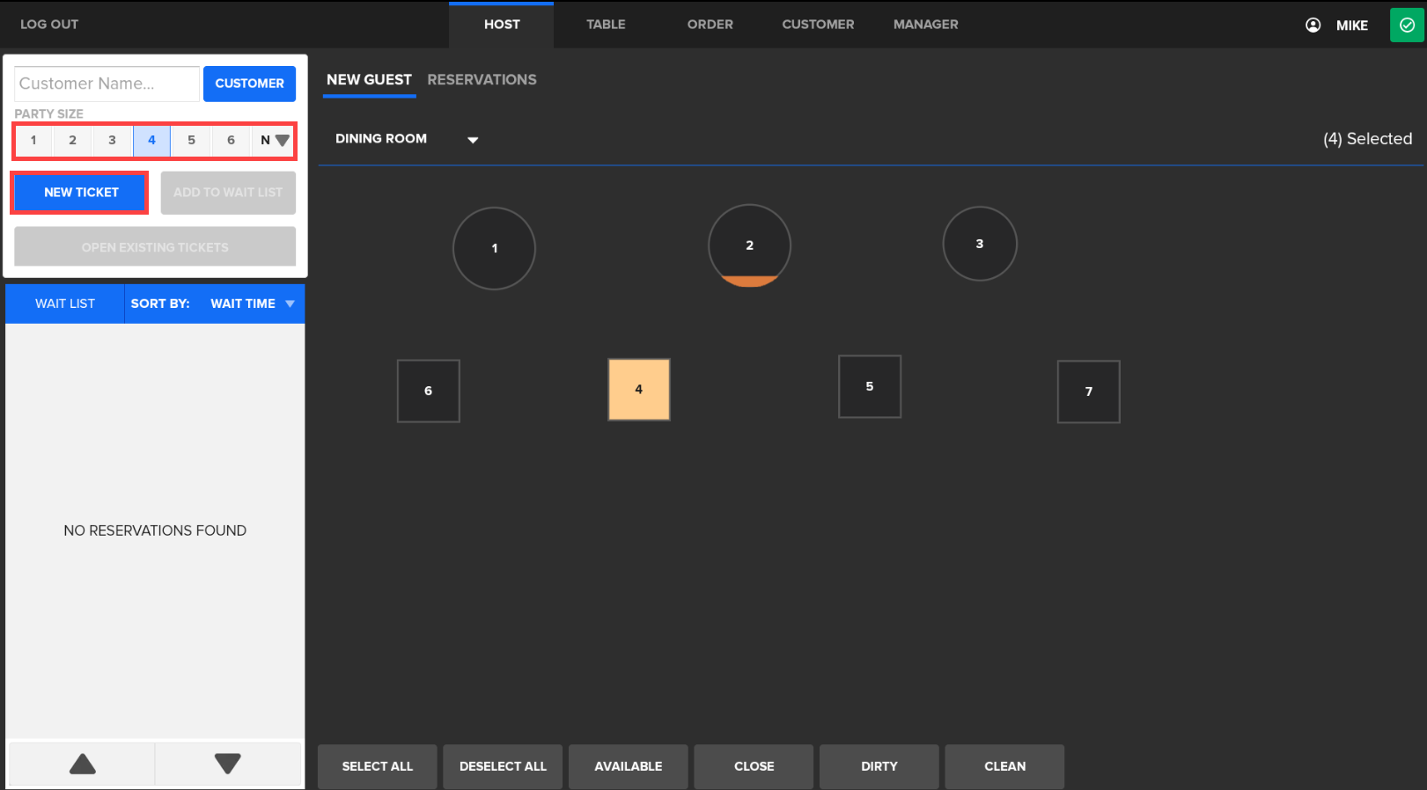
Task: Switch to the Reservations tab
Action: click(482, 79)
